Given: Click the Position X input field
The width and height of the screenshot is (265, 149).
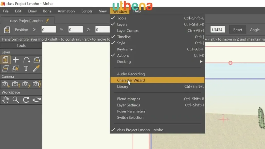Looking at the screenshot, I should pyautogui.click(x=49, y=30).
